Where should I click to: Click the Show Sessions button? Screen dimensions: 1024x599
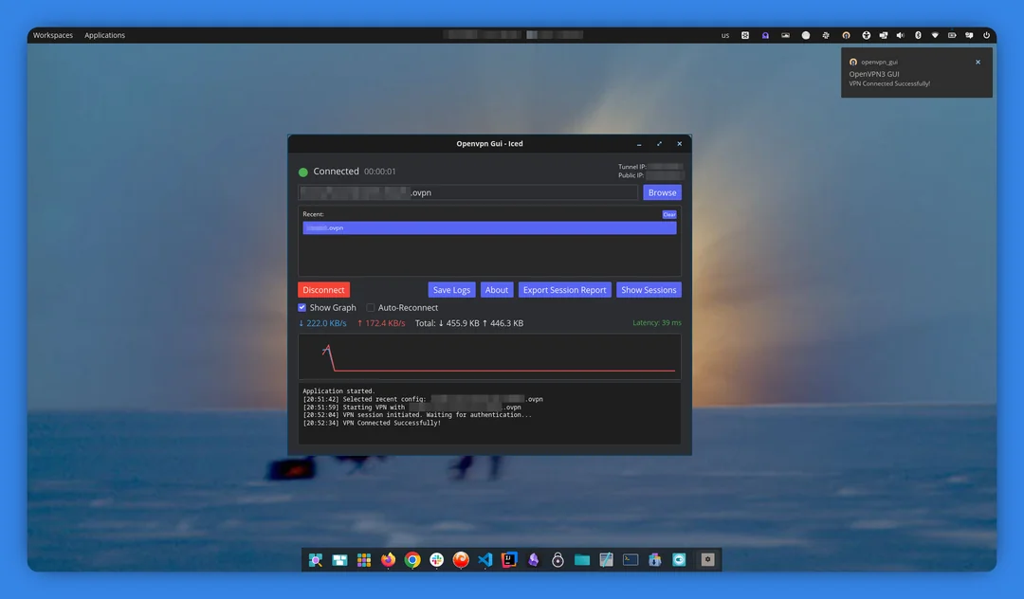pyautogui.click(x=649, y=290)
